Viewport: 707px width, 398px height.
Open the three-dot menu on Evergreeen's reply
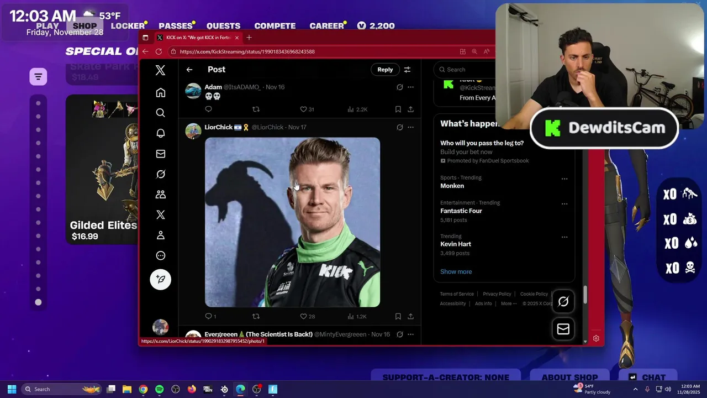click(x=410, y=334)
